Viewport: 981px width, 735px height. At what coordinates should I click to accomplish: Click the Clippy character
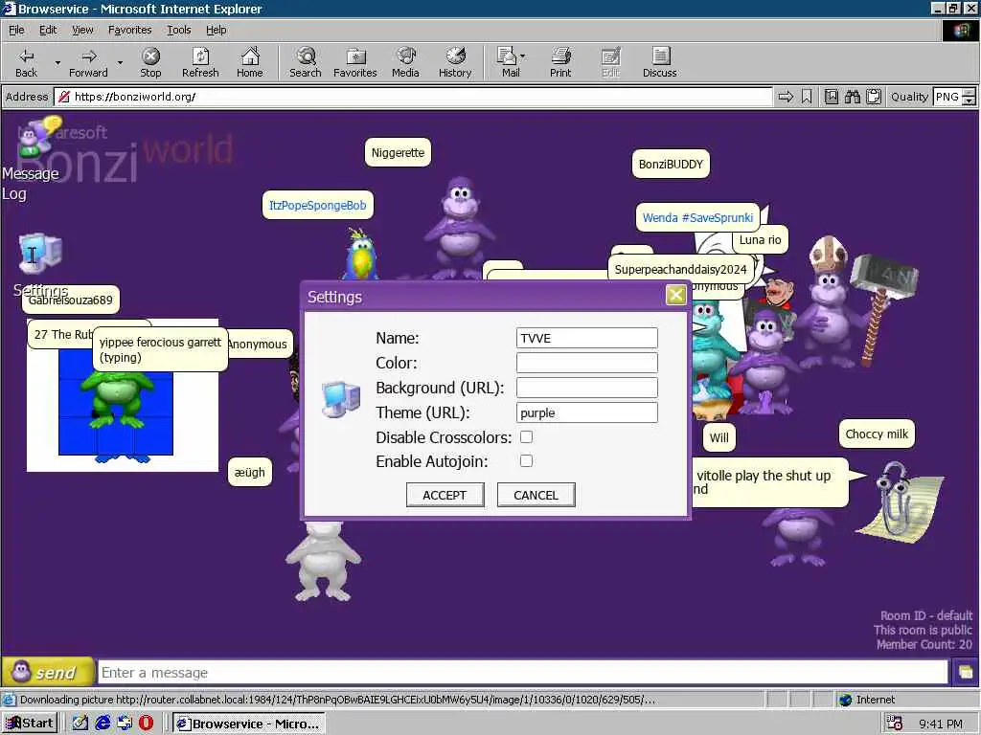(x=900, y=501)
